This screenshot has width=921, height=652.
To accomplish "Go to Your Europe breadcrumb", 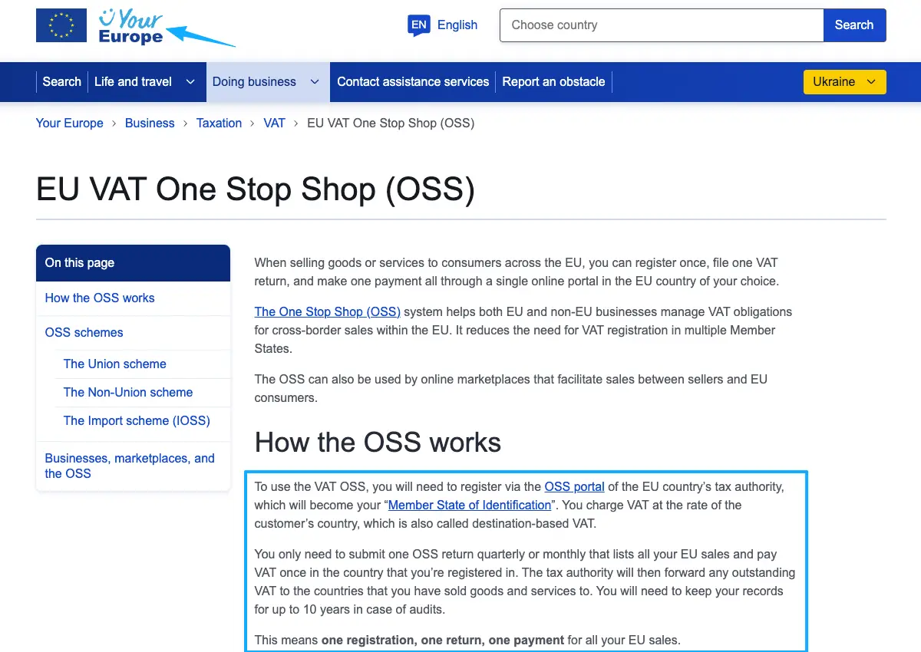I will [x=70, y=123].
